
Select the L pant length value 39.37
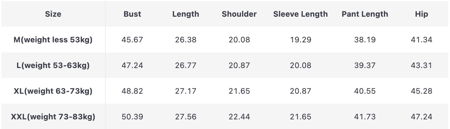(x=365, y=65)
